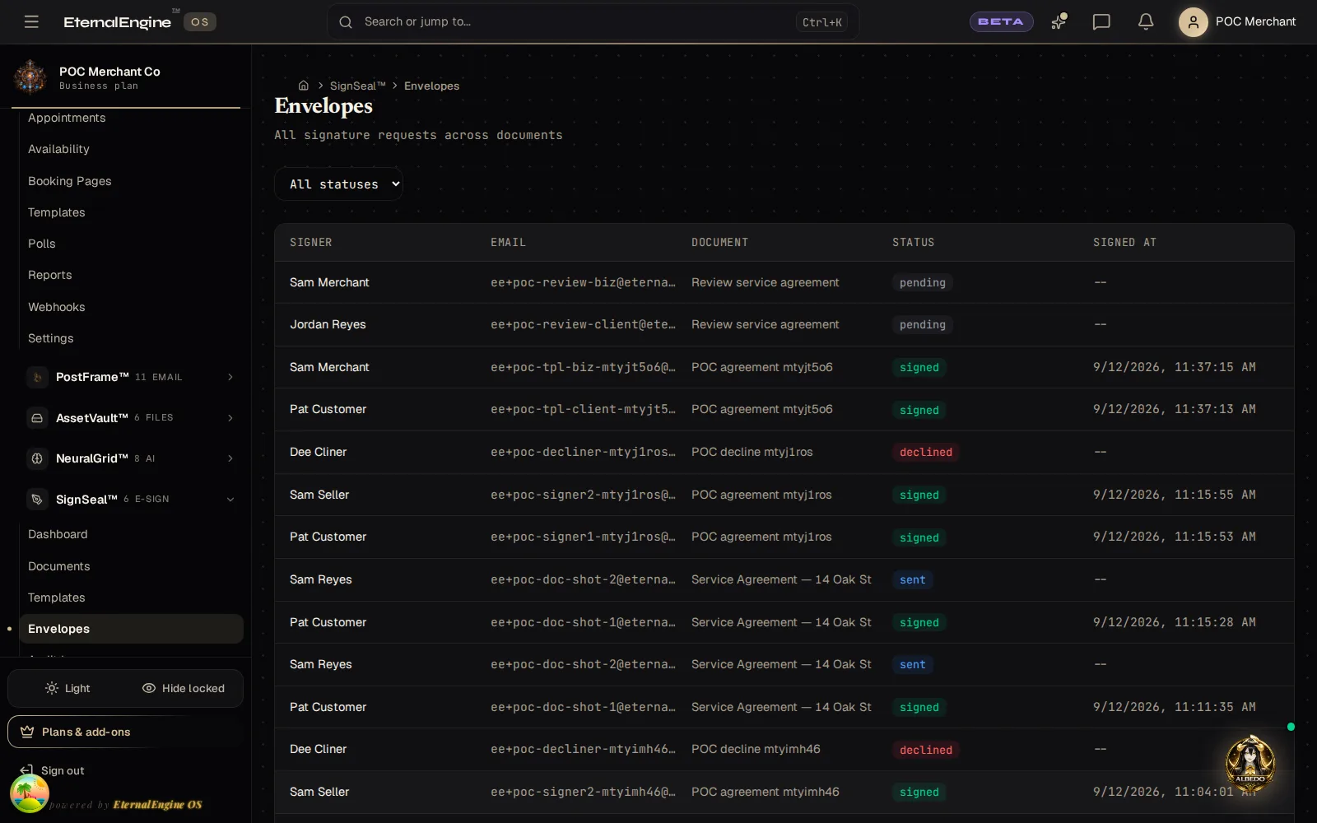Click the SignSeal breadcrumb link
The image size is (1317, 823).
357,86
